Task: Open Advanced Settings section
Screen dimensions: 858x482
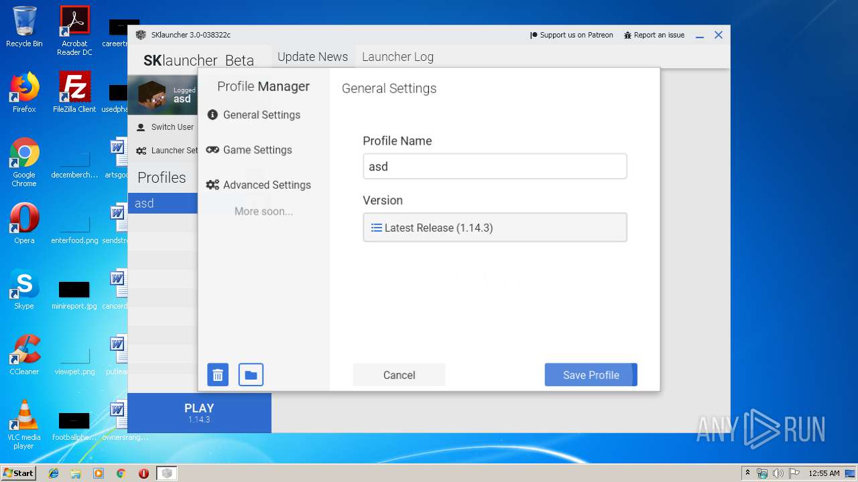Action: [x=259, y=185]
